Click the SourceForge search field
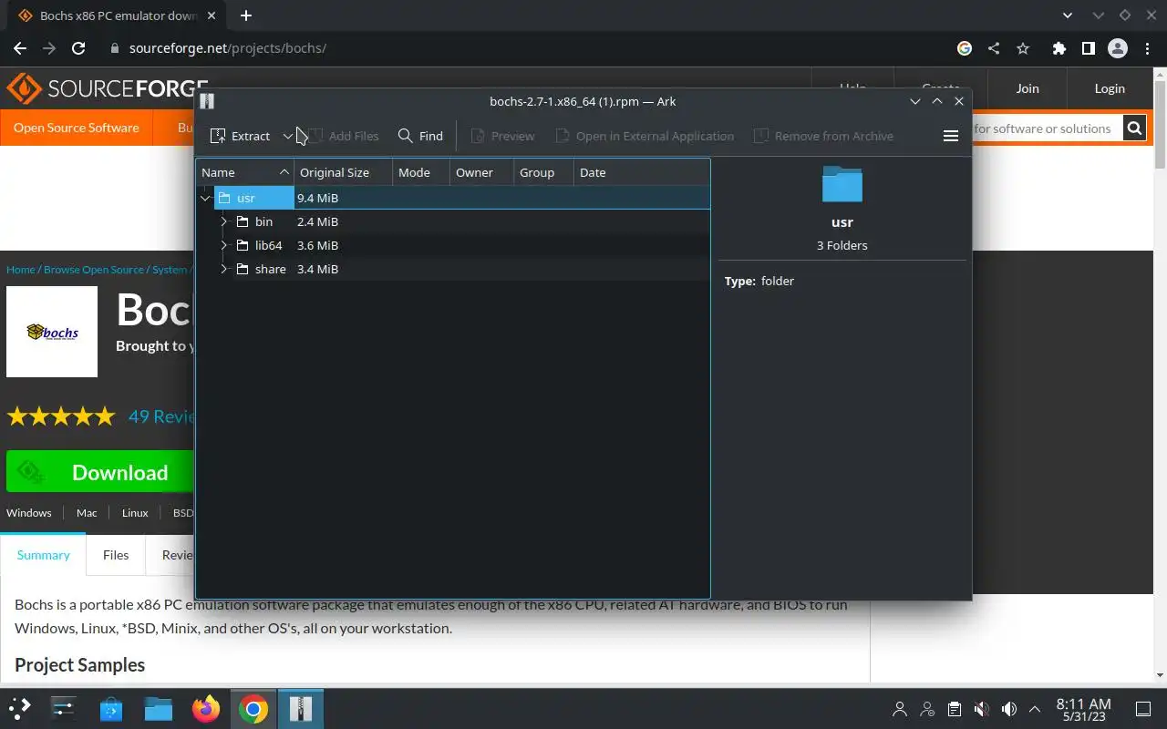Screen dimensions: 1167x729 [x=1047, y=128]
